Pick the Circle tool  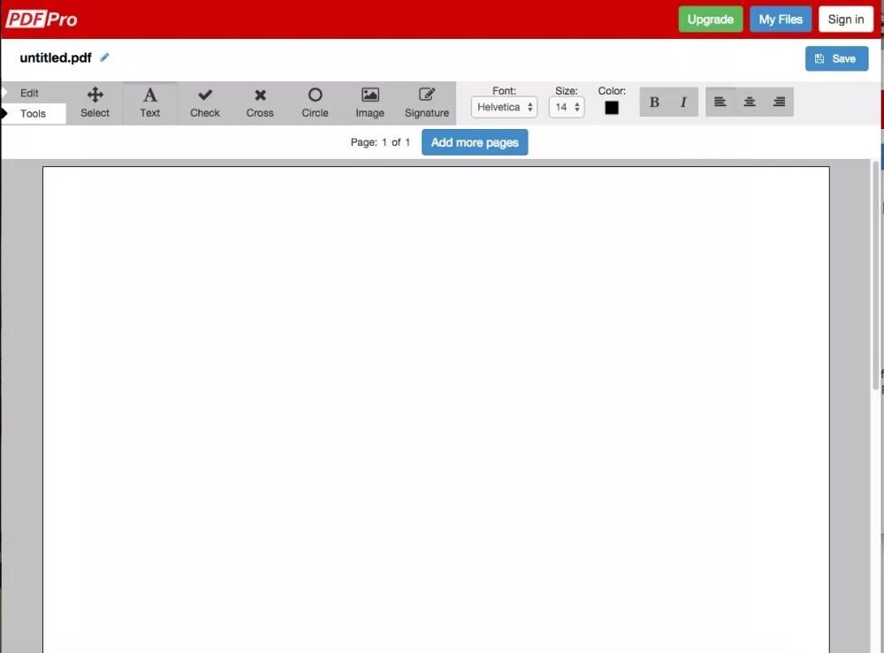[315, 102]
